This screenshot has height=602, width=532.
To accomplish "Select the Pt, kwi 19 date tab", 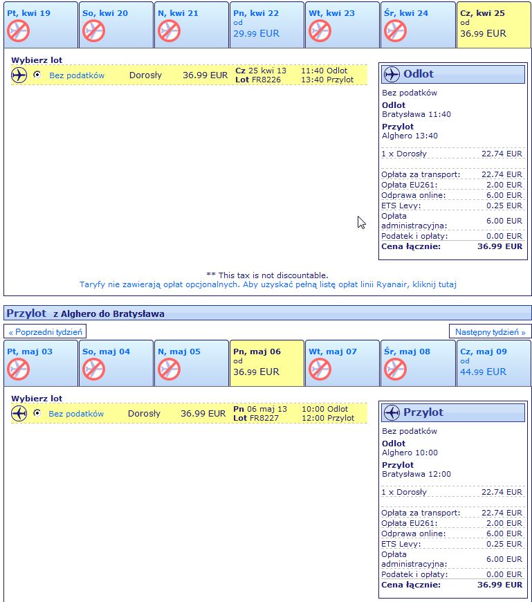I will (41, 25).
